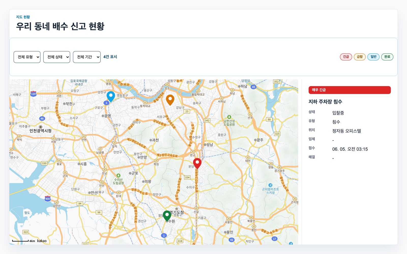
Task: Click the 일반 legend badge
Action: click(x=373, y=57)
